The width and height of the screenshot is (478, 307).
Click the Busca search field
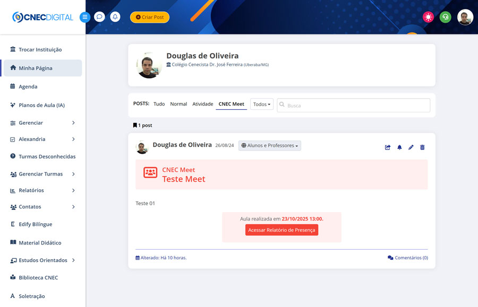(356, 106)
